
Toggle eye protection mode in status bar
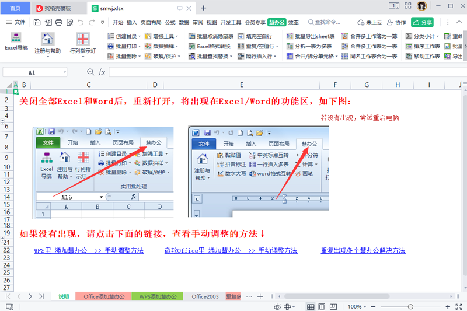277,306
